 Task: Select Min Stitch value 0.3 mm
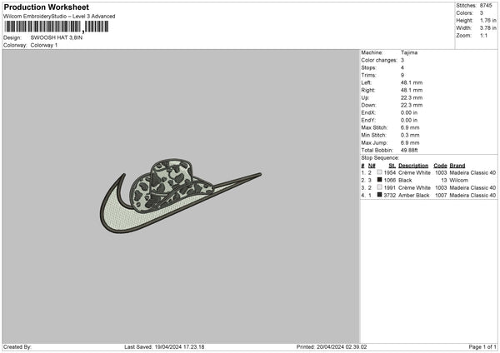click(x=410, y=135)
